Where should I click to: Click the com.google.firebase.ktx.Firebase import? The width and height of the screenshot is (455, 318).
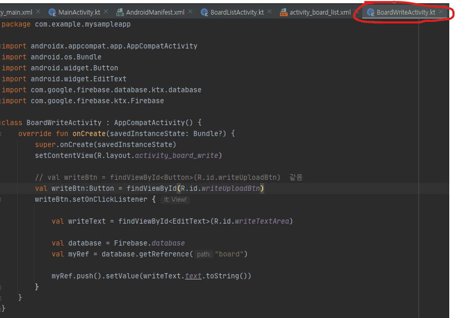click(97, 101)
